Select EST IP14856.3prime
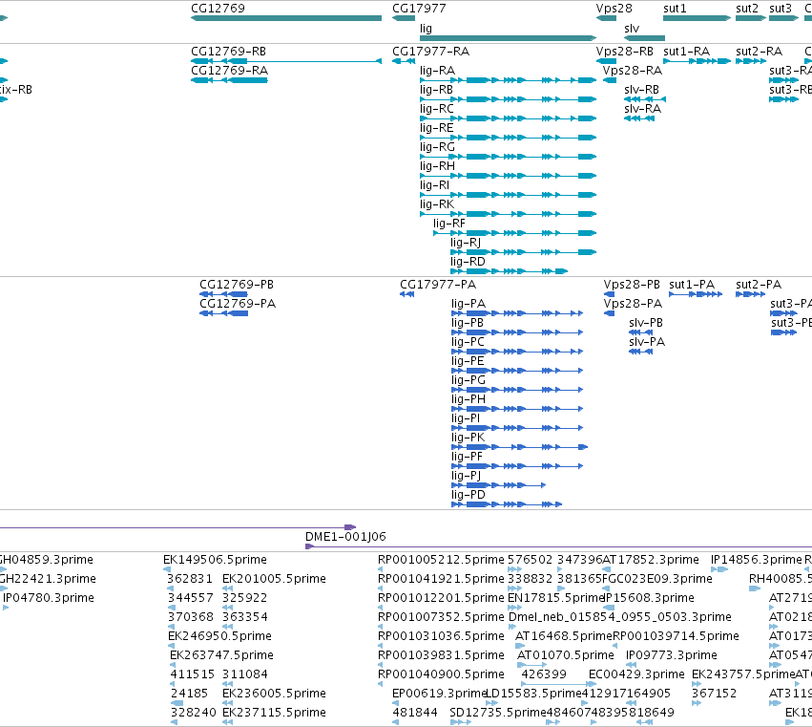This screenshot has width=812, height=727. pos(719,570)
